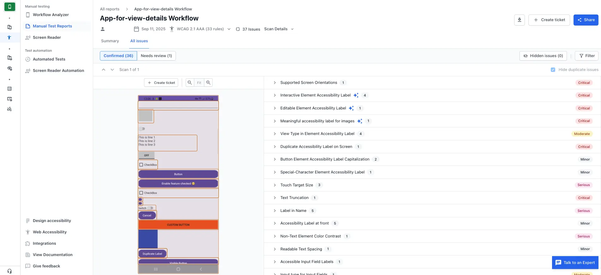Go to previous scan with up arrow
601x275 pixels.
104,70
